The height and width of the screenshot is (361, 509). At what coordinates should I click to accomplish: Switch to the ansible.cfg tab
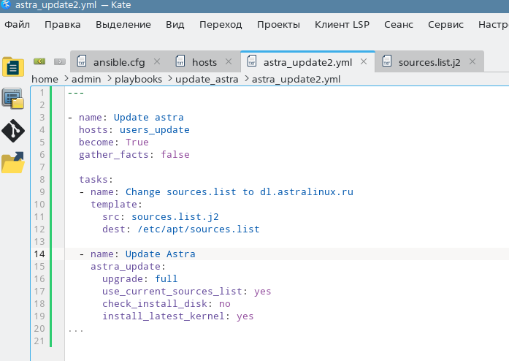pos(119,62)
